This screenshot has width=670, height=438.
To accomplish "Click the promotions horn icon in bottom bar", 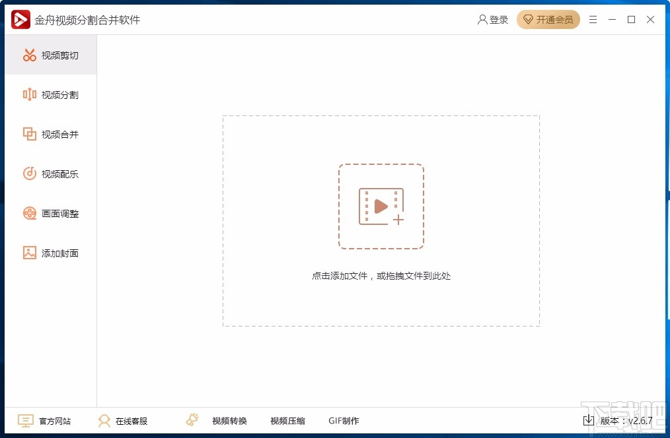I will (192, 420).
